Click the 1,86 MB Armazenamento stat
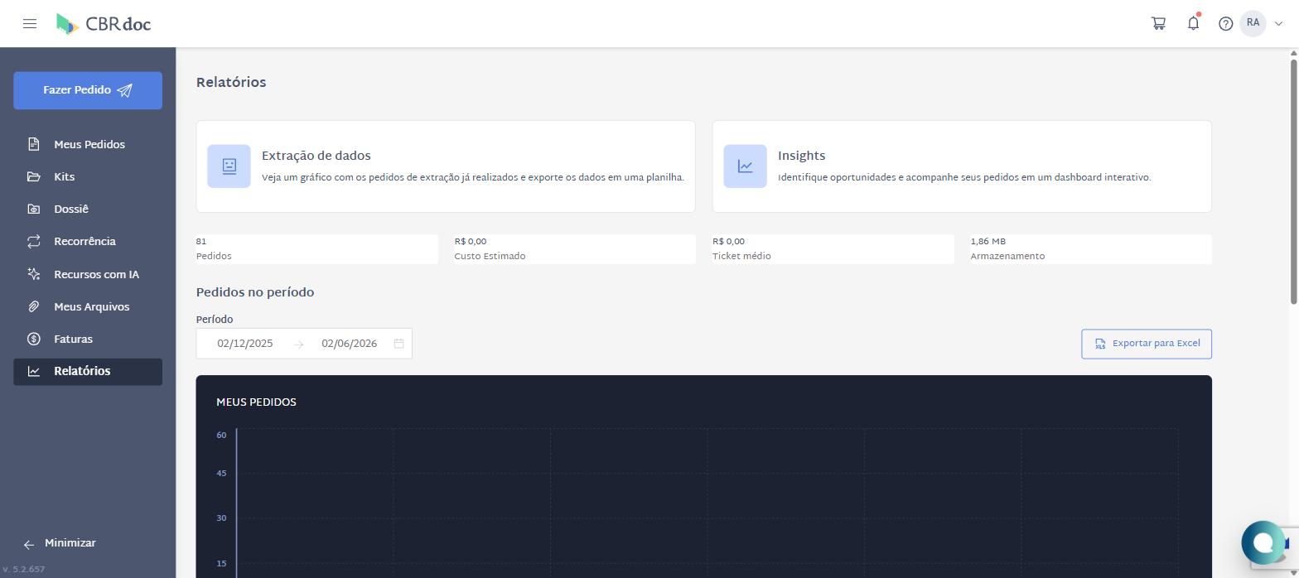The height and width of the screenshot is (578, 1299). (x=1091, y=249)
